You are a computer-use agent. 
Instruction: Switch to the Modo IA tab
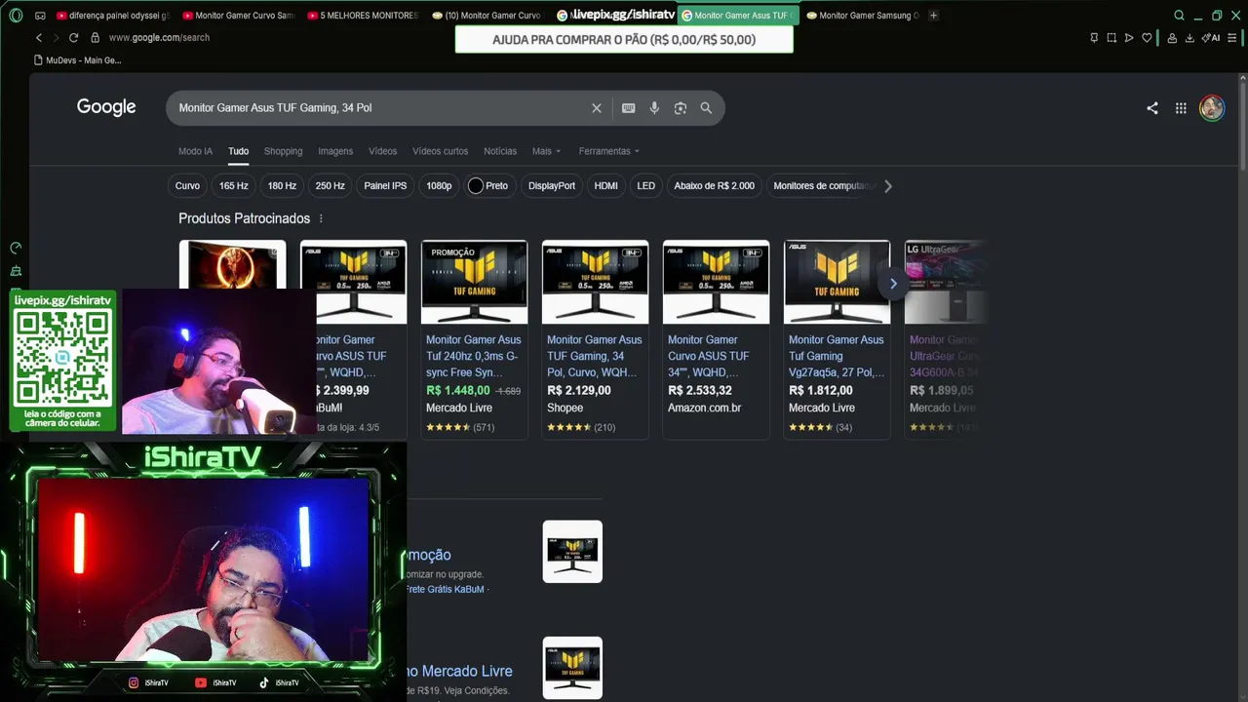coord(195,151)
